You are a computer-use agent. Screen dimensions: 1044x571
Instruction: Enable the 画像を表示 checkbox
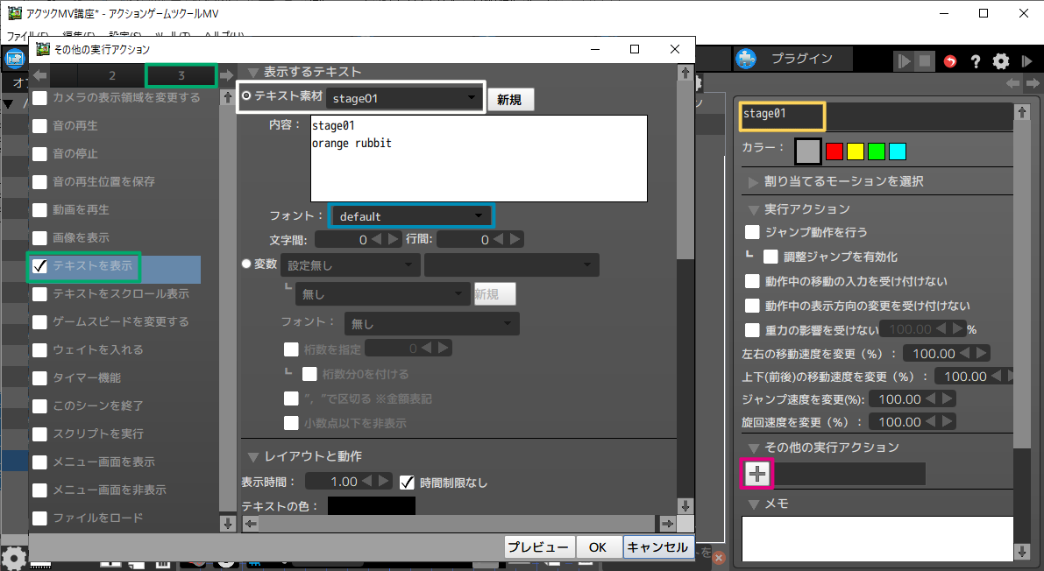40,237
